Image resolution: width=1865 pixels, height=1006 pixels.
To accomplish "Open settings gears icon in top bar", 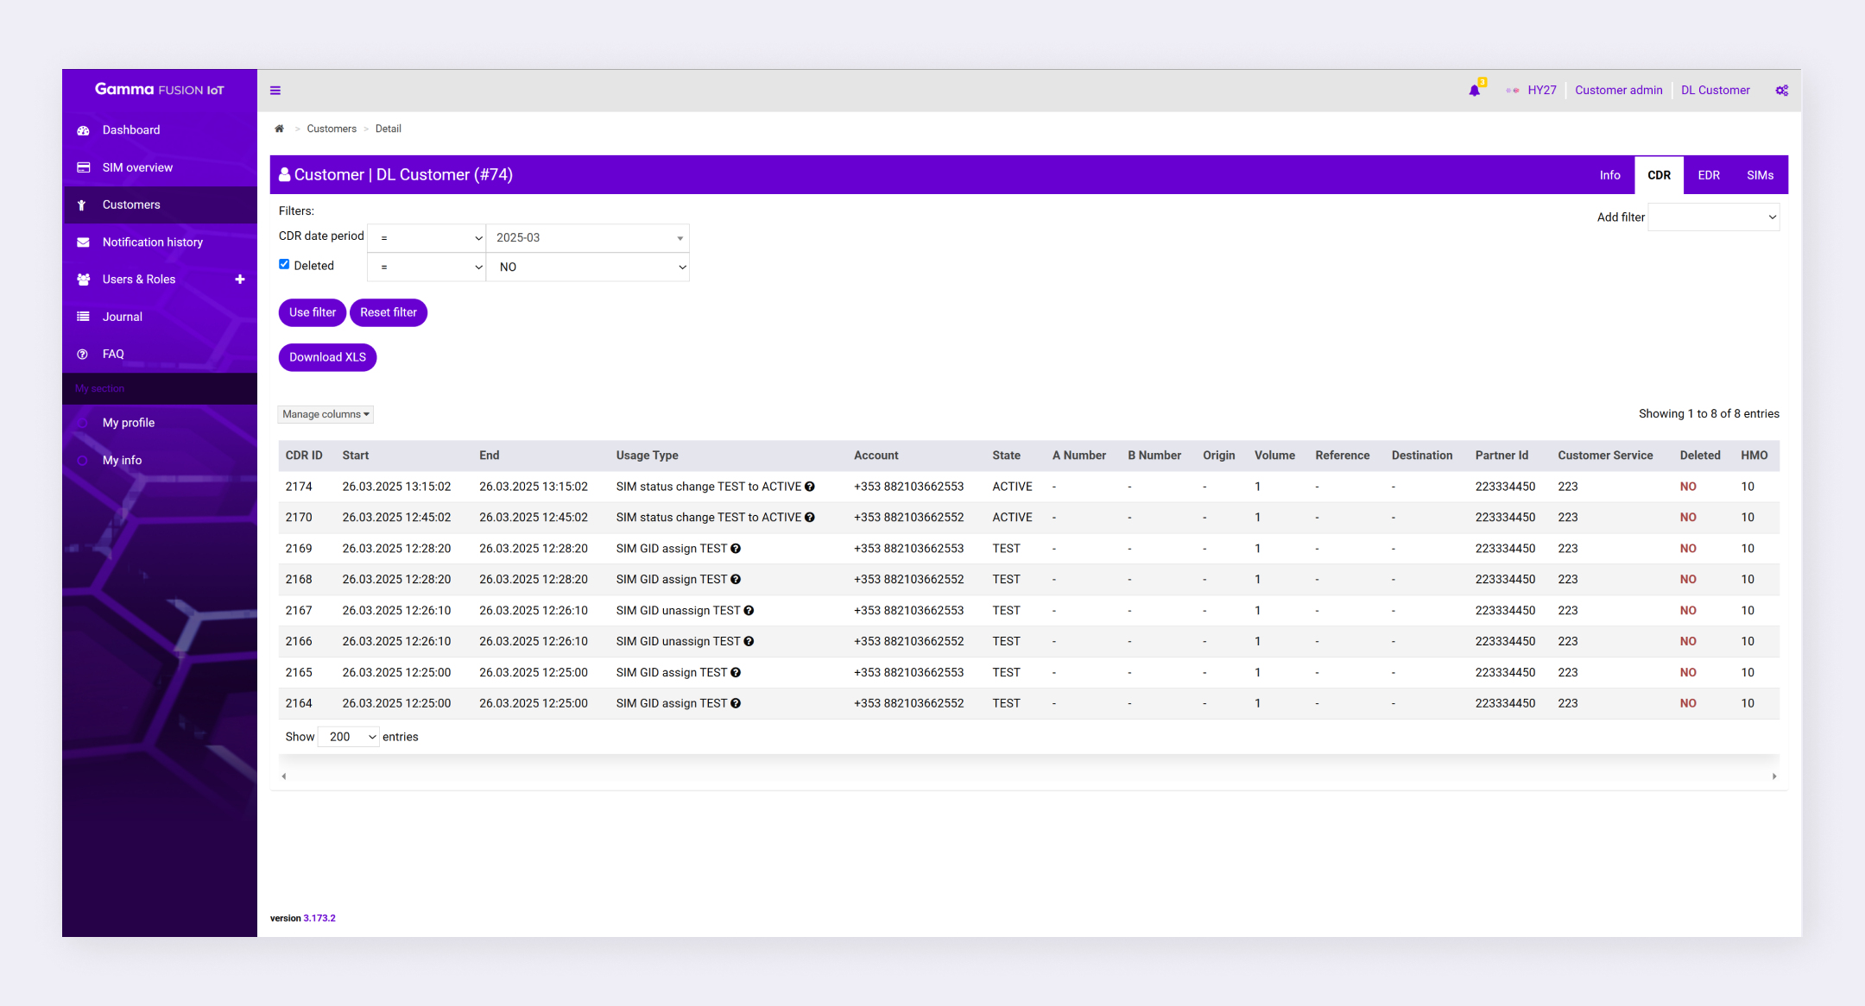I will point(1781,91).
